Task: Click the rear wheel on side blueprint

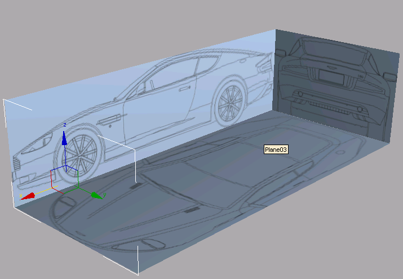Action: [x=232, y=102]
